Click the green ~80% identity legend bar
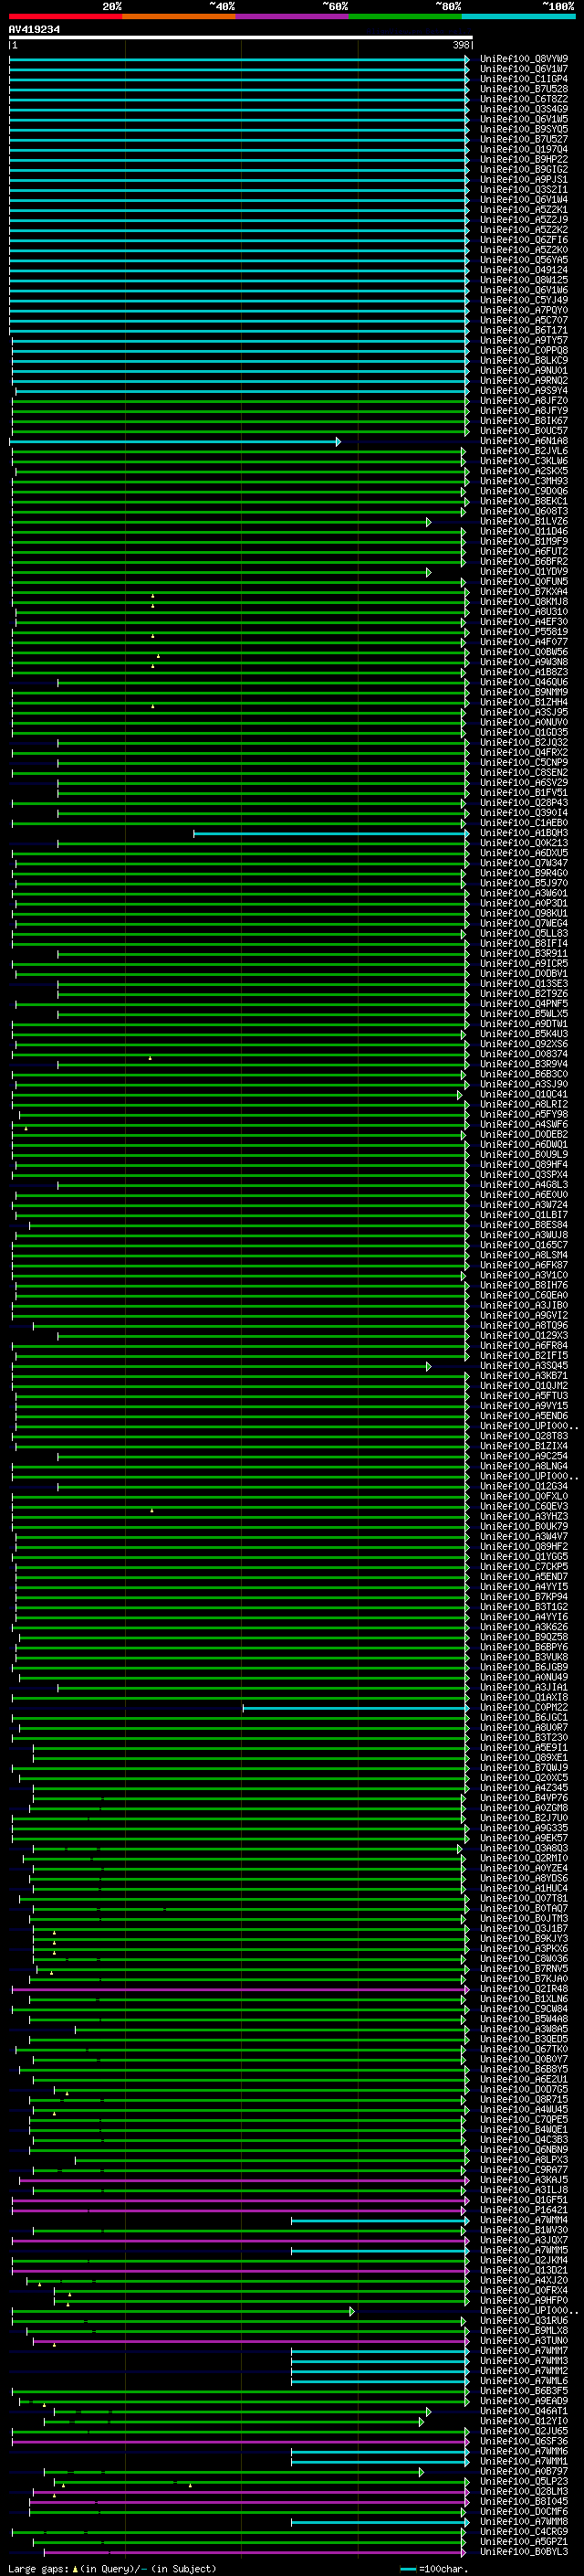The width and height of the screenshot is (584, 2576). click(x=405, y=17)
